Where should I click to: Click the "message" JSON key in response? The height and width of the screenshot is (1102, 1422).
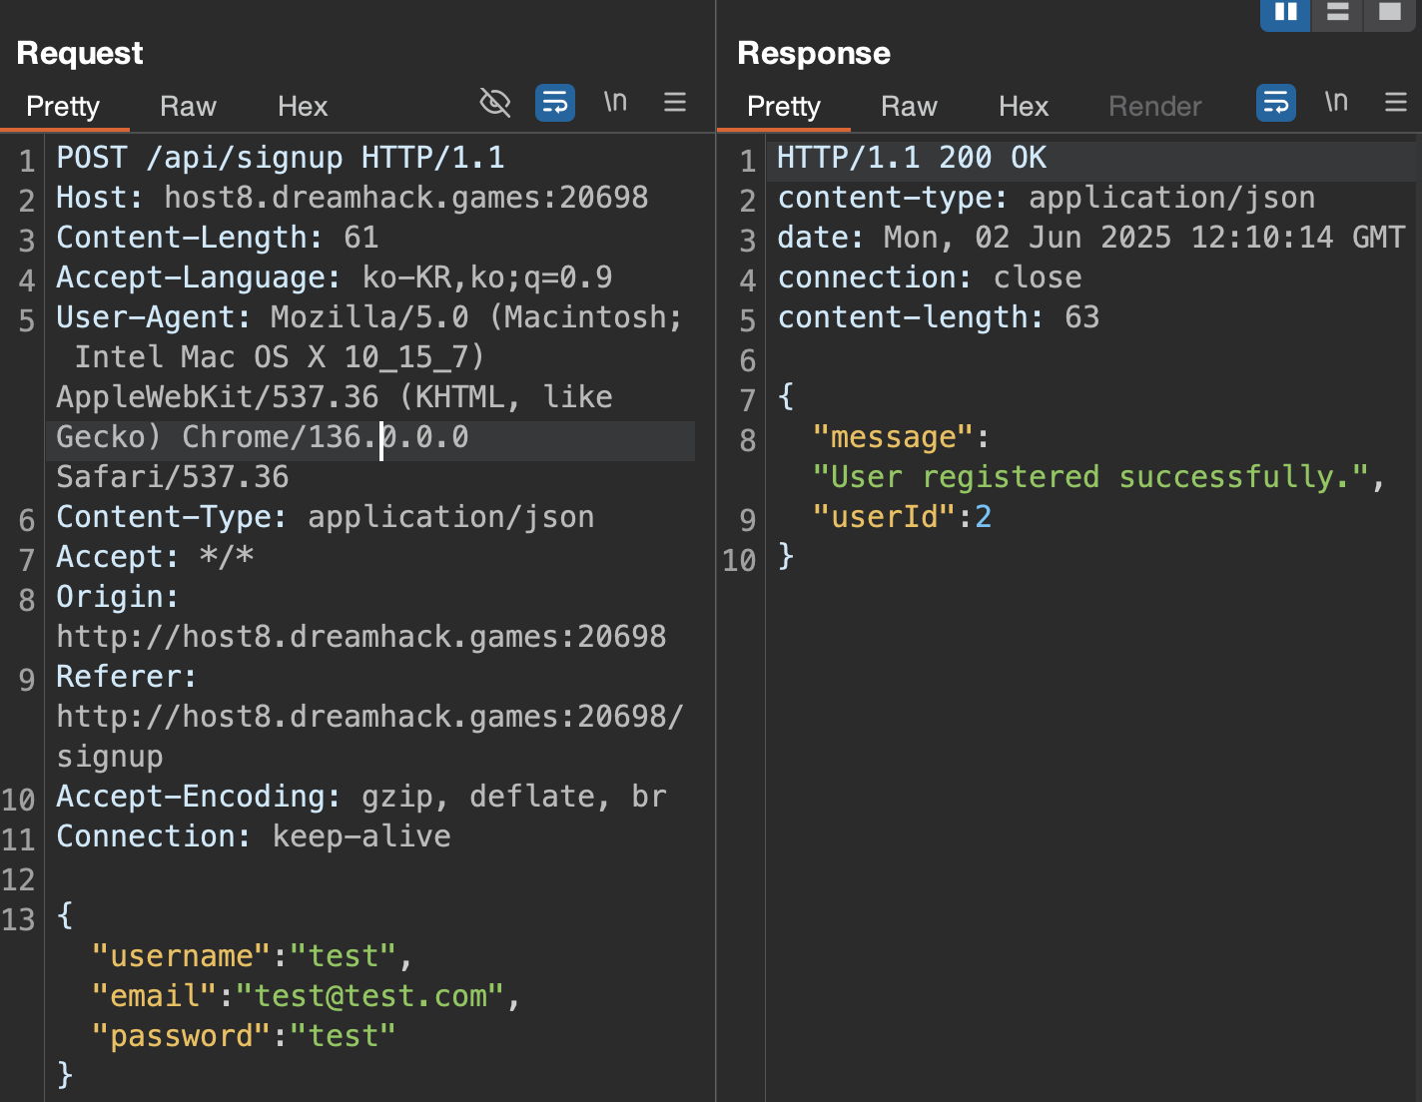point(893,437)
